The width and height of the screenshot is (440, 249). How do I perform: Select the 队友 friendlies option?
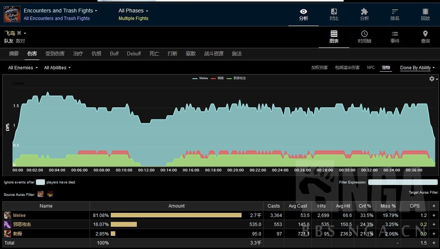(x=9, y=41)
